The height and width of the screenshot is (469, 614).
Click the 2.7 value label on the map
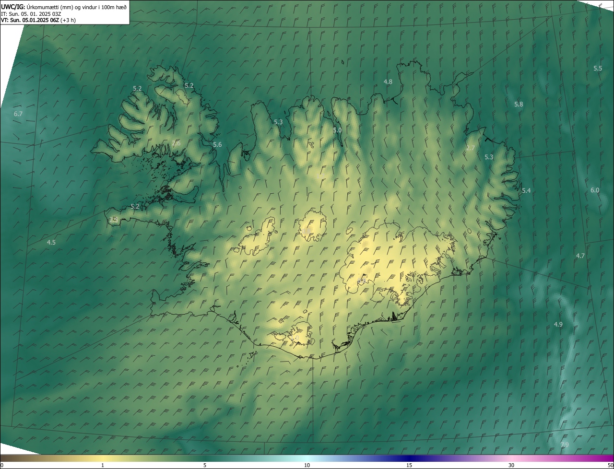pos(470,148)
